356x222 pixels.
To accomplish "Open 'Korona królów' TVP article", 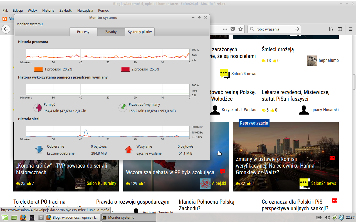I will pos(61,169).
